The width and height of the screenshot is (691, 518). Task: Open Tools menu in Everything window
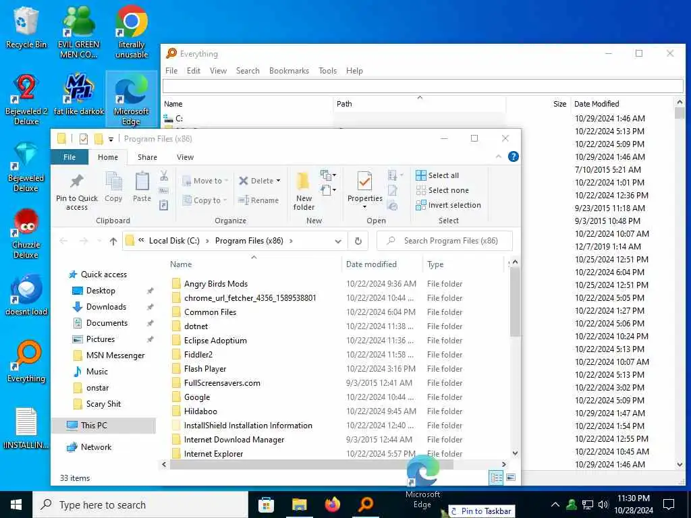click(x=327, y=70)
